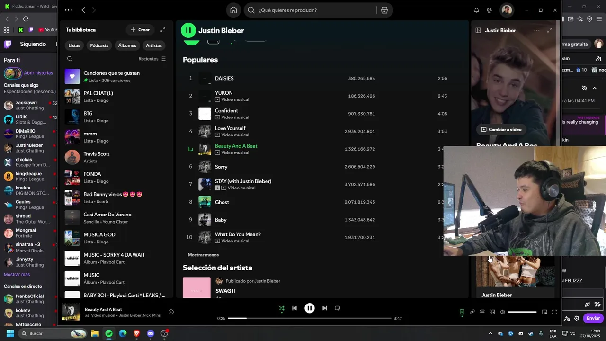The width and height of the screenshot is (606, 341).
Task: Add Beauty And A Beat to library
Action: click(x=171, y=312)
